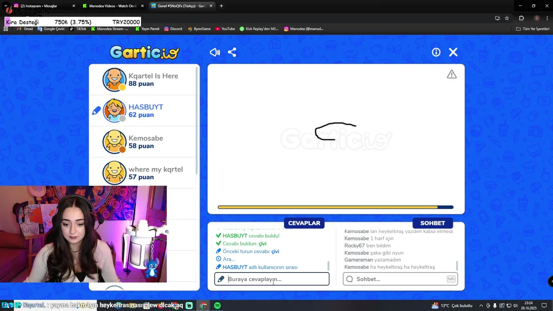
Task: Select the SOHBET tab
Action: pos(432,223)
